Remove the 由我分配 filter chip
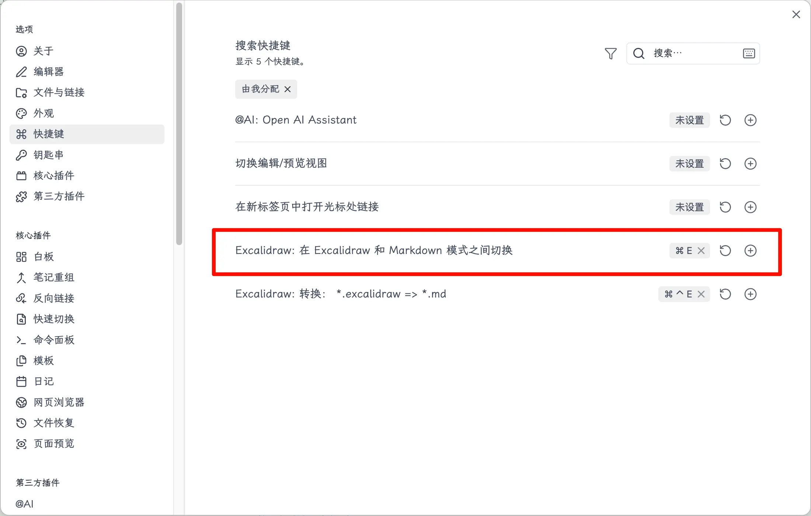The height and width of the screenshot is (516, 811). (x=288, y=89)
